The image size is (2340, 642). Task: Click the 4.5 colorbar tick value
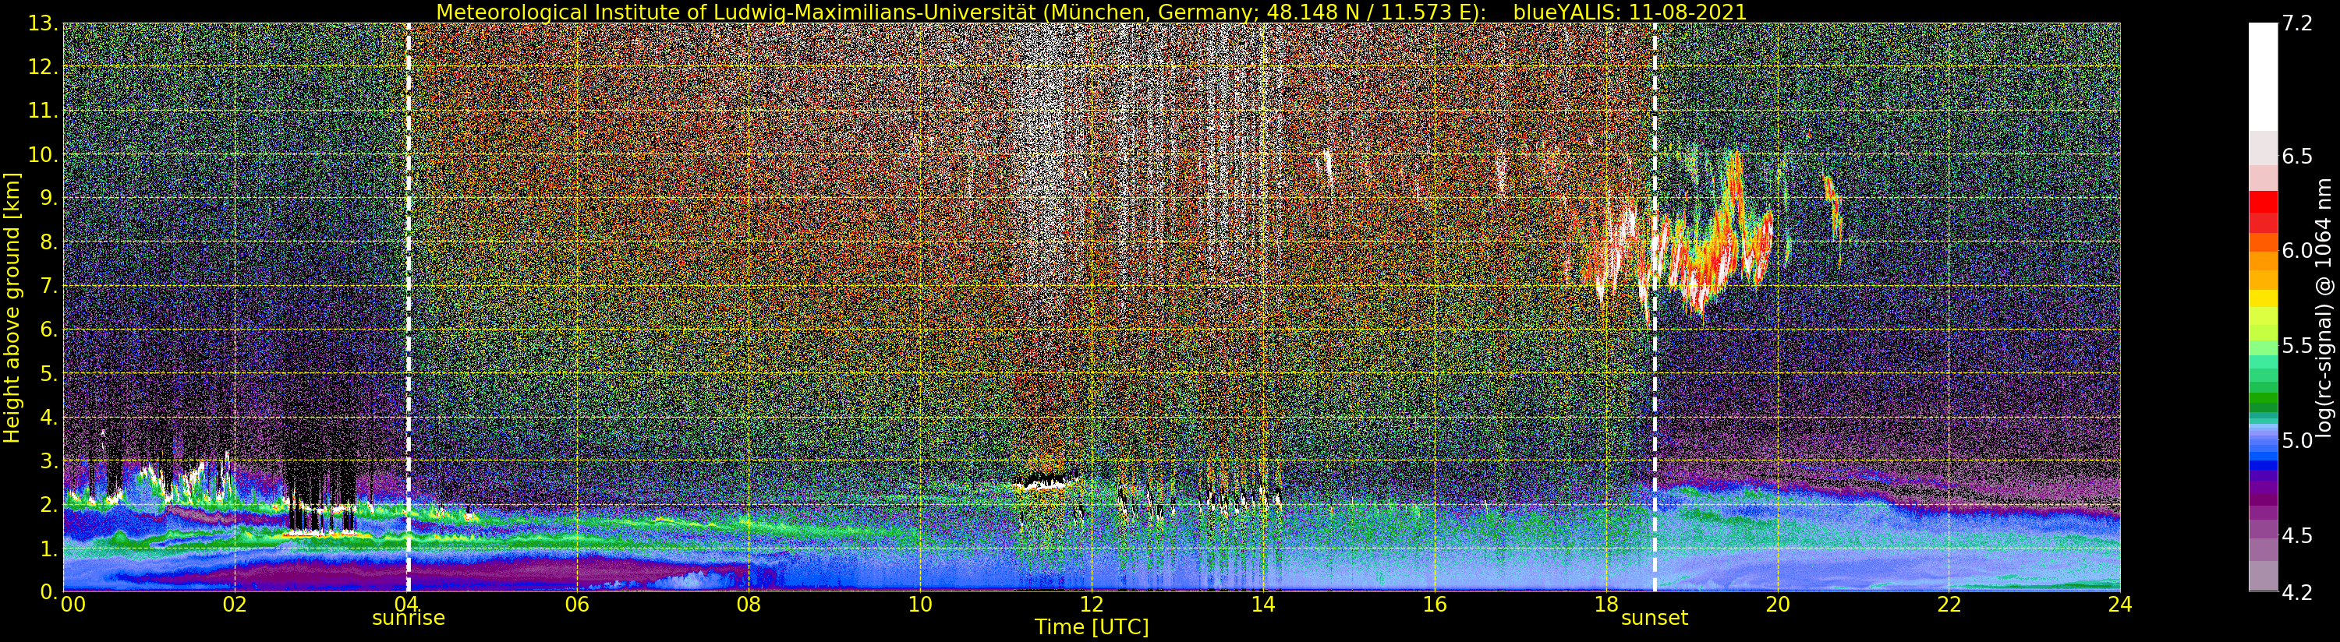pyautogui.click(x=2297, y=534)
